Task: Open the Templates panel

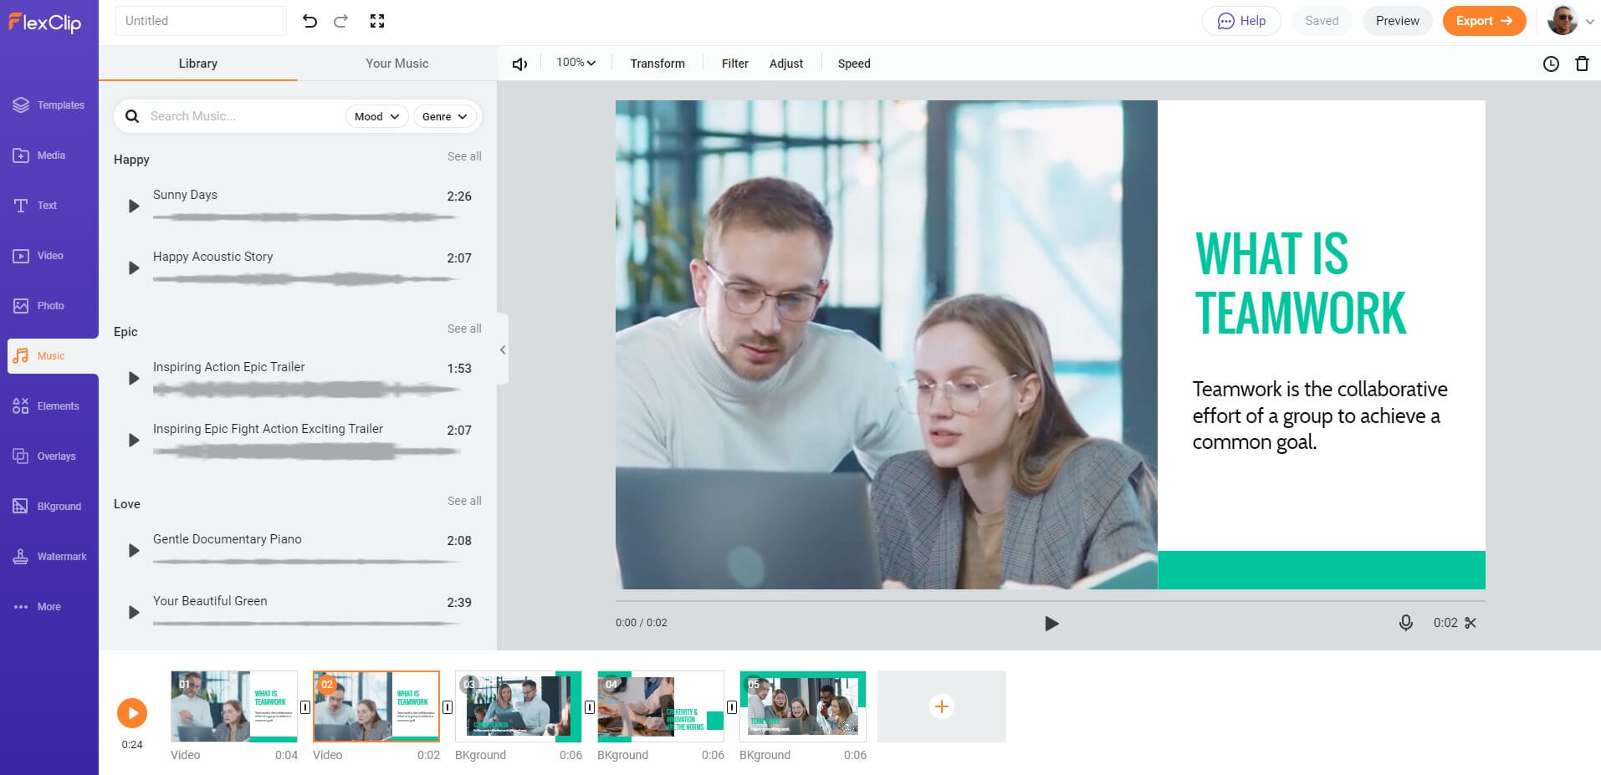Action: [49, 105]
